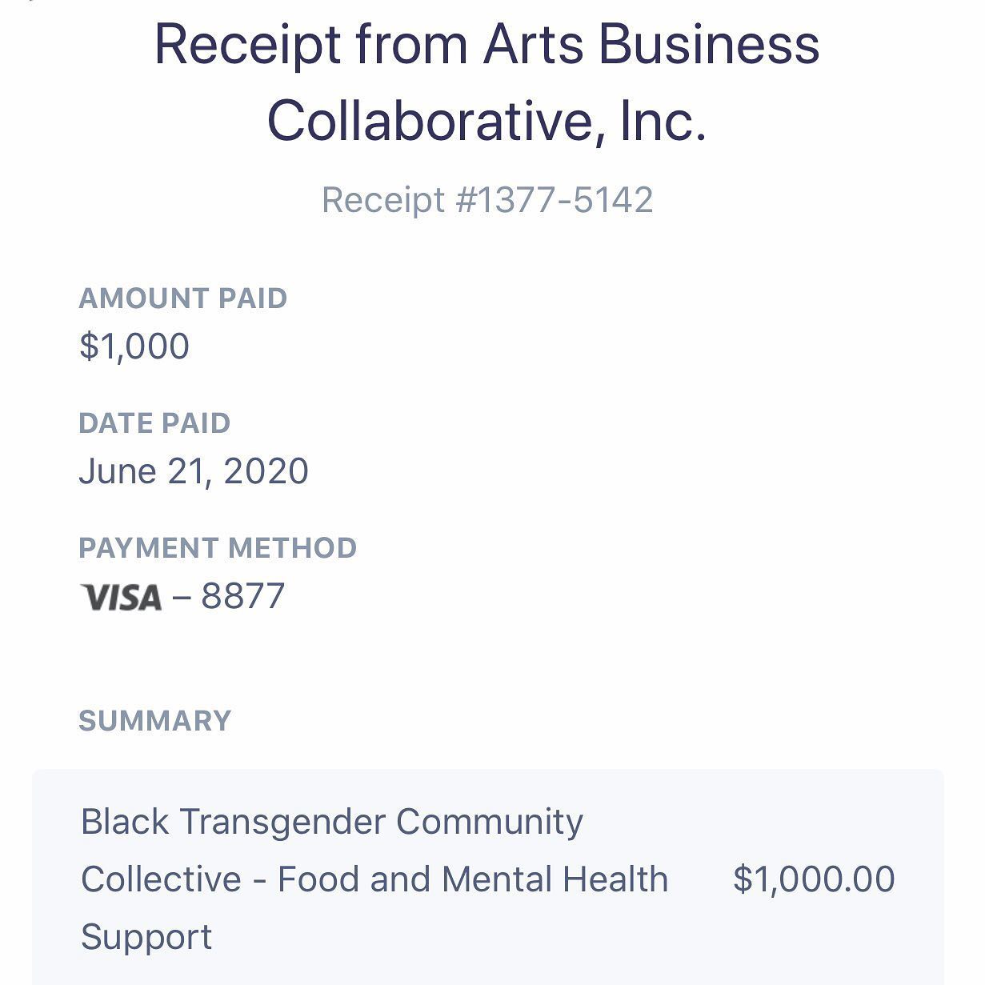This screenshot has width=985, height=985.
Task: Select the card ending 8877
Action: 243,596
